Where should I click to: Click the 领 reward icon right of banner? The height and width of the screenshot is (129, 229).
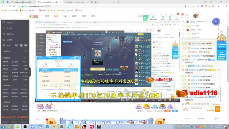click(160, 122)
